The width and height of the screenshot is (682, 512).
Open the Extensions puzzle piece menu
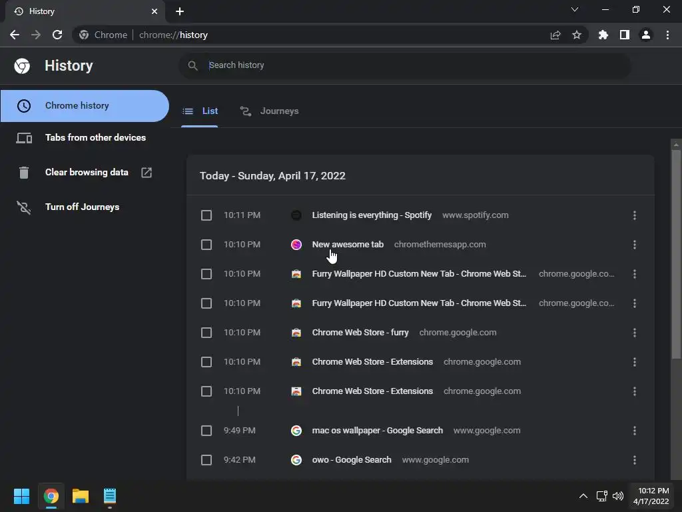point(603,35)
